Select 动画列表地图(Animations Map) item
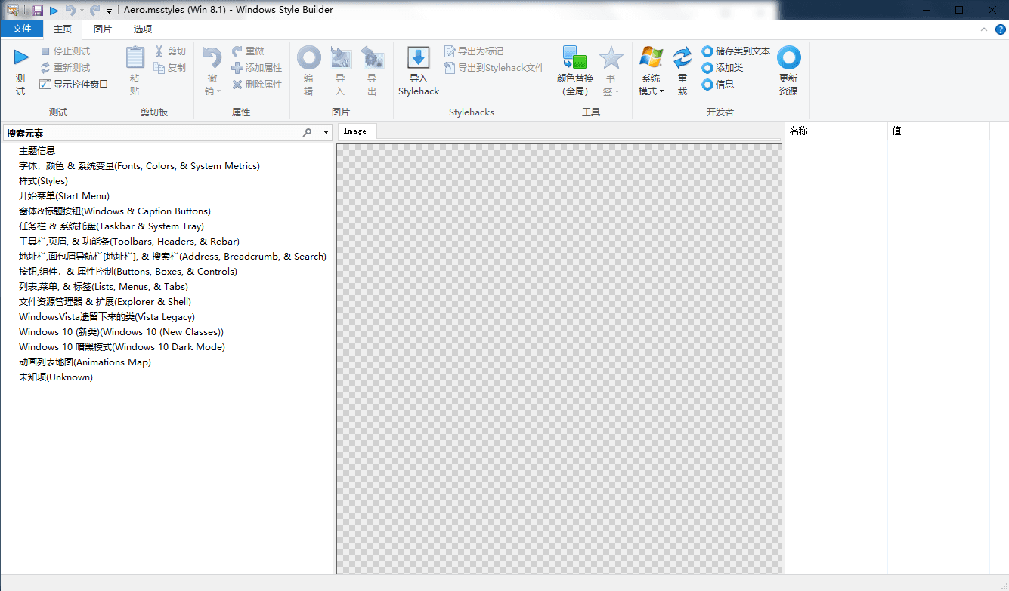Image resolution: width=1009 pixels, height=591 pixels. point(85,362)
